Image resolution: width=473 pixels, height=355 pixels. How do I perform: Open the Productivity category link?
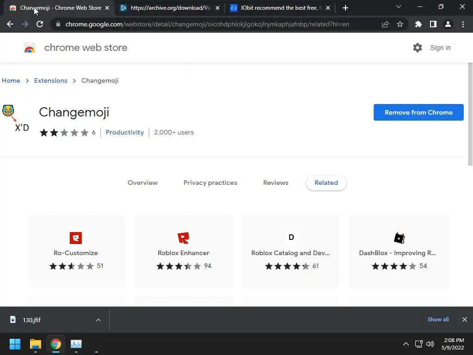(125, 132)
